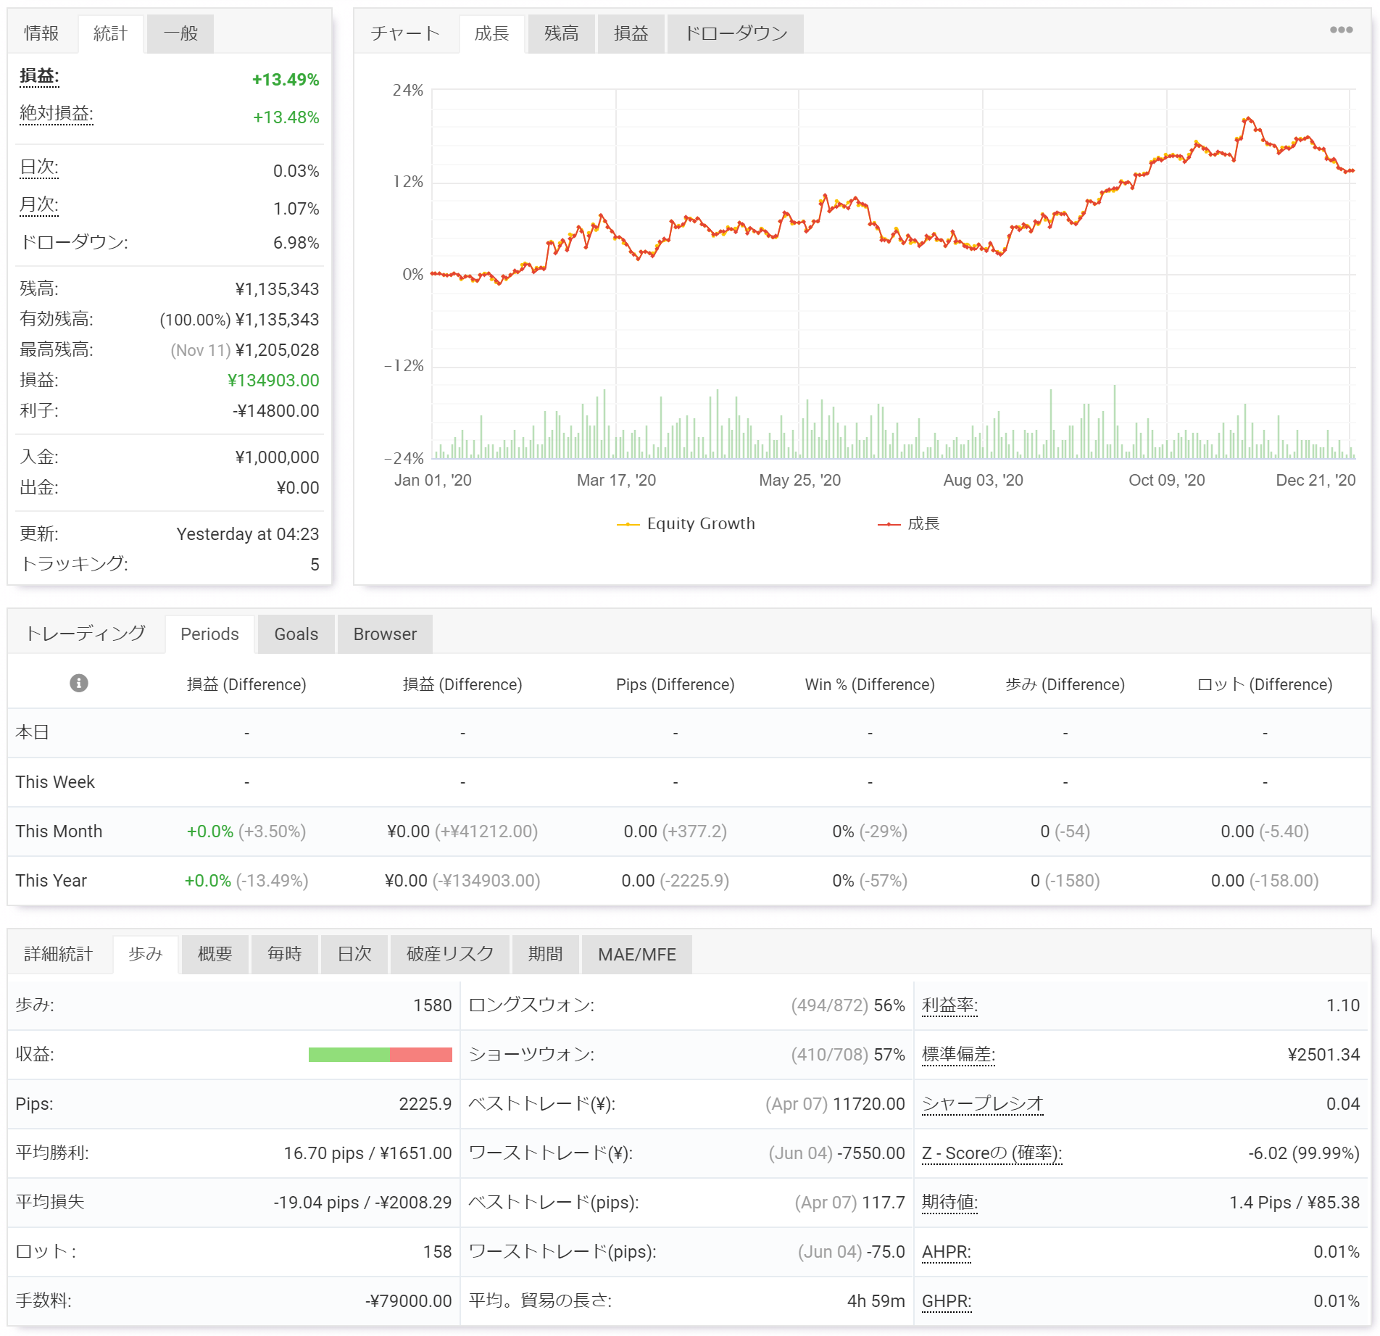This screenshot has height=1336, width=1380.
Task: Click the -¥14800.00 利子 value
Action: point(276,411)
